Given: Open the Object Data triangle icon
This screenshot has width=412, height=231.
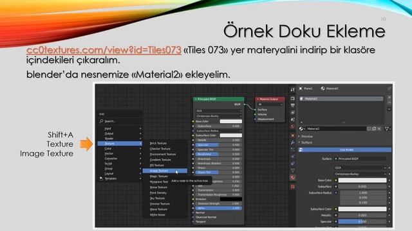Looking at the screenshot, I should pos(293,171).
